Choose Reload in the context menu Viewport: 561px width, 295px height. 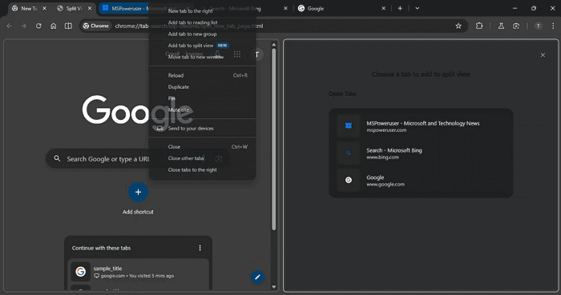pyautogui.click(x=202, y=75)
